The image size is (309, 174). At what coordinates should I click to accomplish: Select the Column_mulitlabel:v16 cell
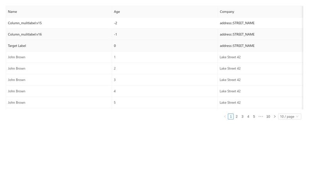(x=25, y=34)
